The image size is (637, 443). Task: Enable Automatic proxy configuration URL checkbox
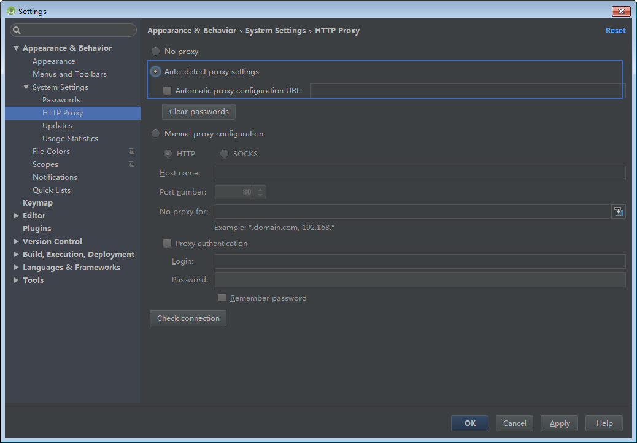point(168,91)
